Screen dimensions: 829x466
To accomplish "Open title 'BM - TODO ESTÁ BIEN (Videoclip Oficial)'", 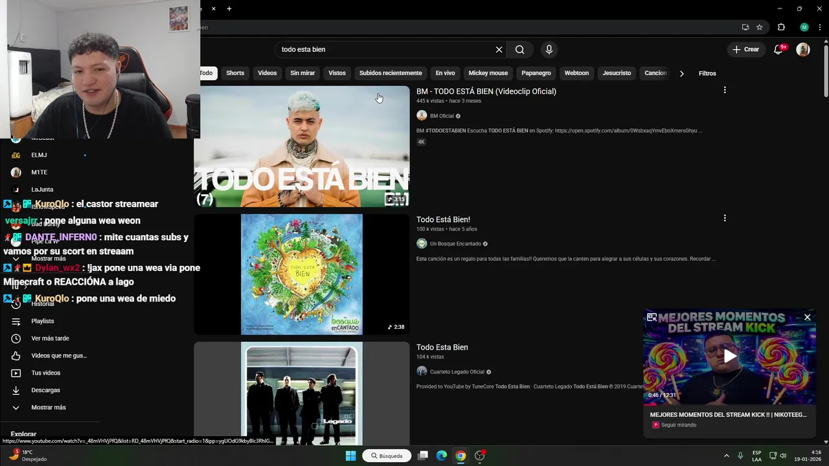I will pos(486,91).
